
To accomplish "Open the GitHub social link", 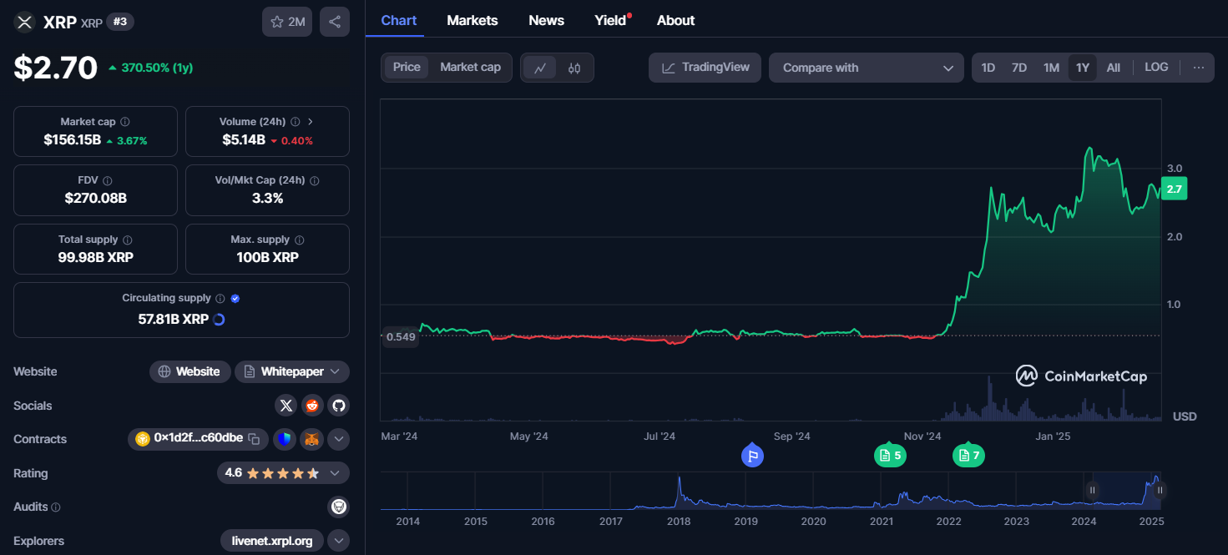I will [x=338, y=406].
